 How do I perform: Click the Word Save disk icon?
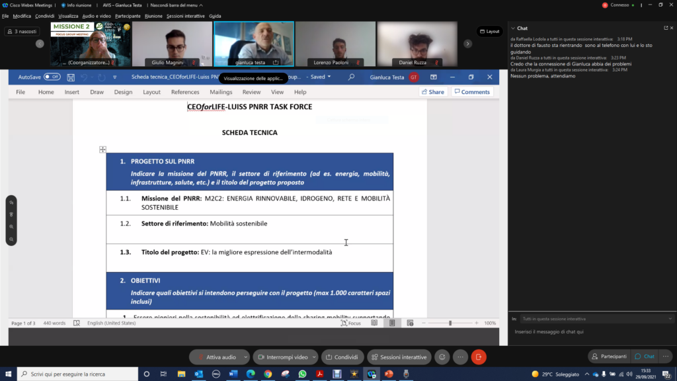[71, 77]
